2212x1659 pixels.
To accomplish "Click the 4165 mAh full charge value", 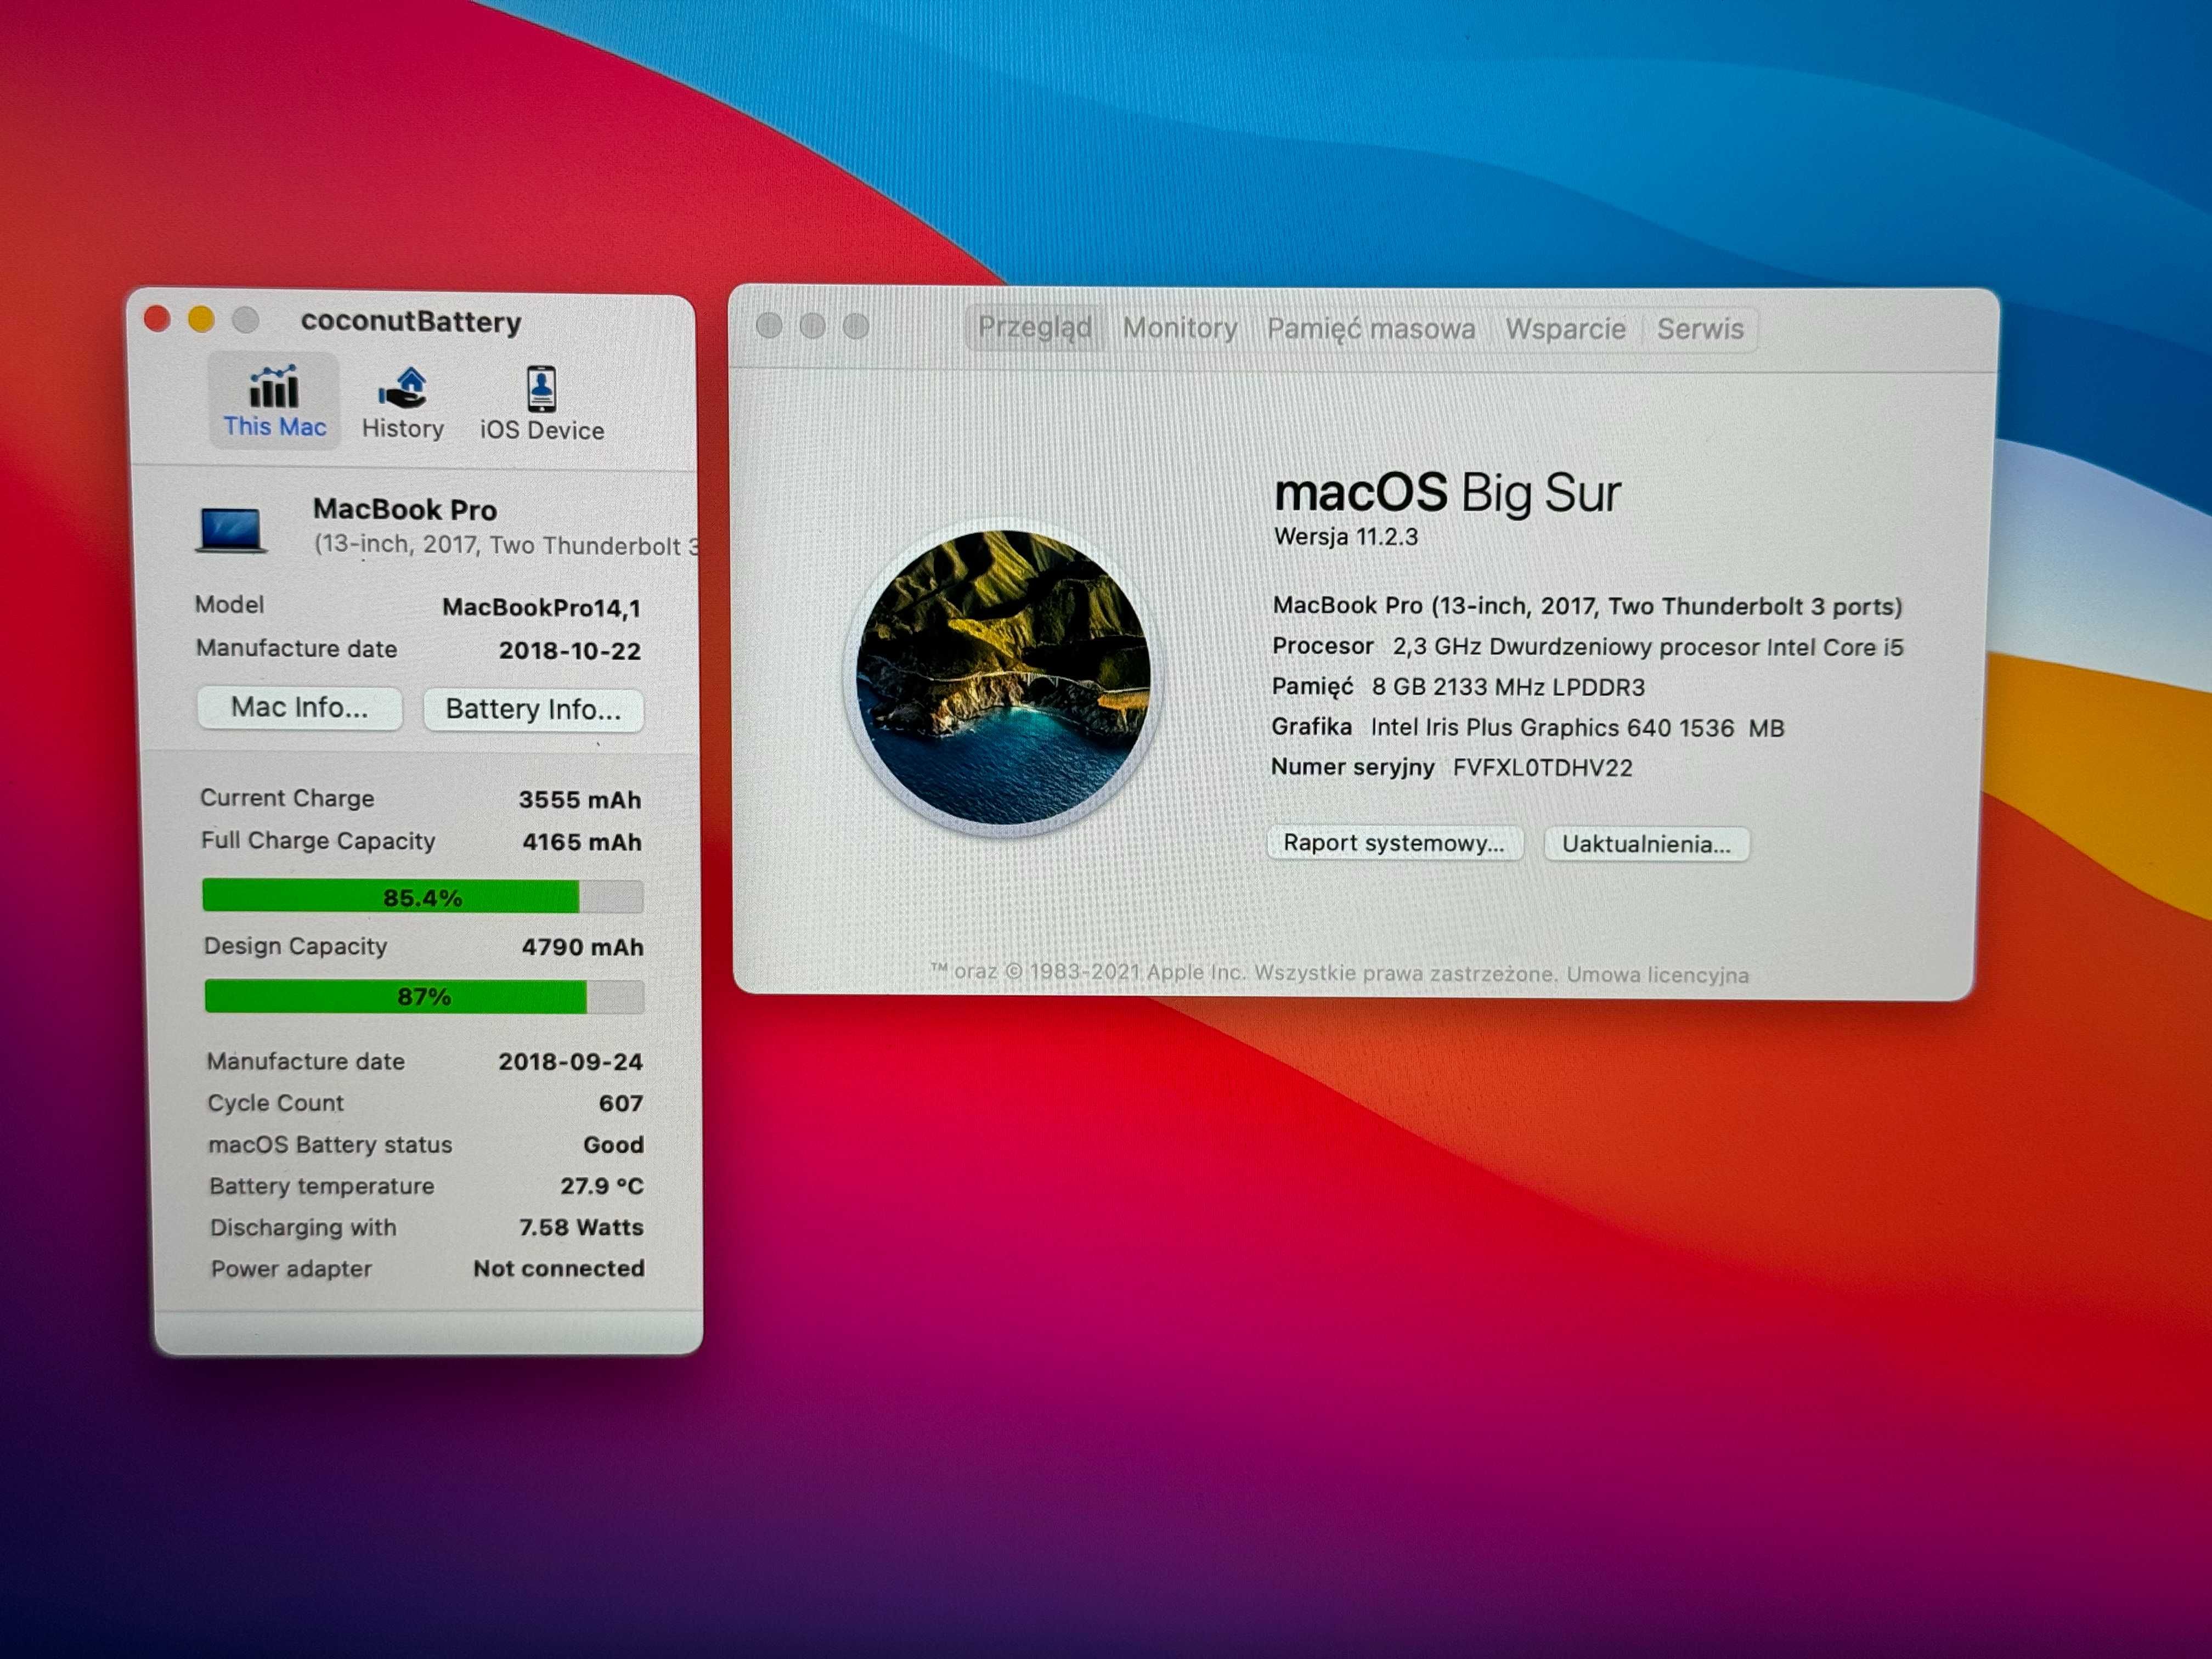I will click(581, 842).
